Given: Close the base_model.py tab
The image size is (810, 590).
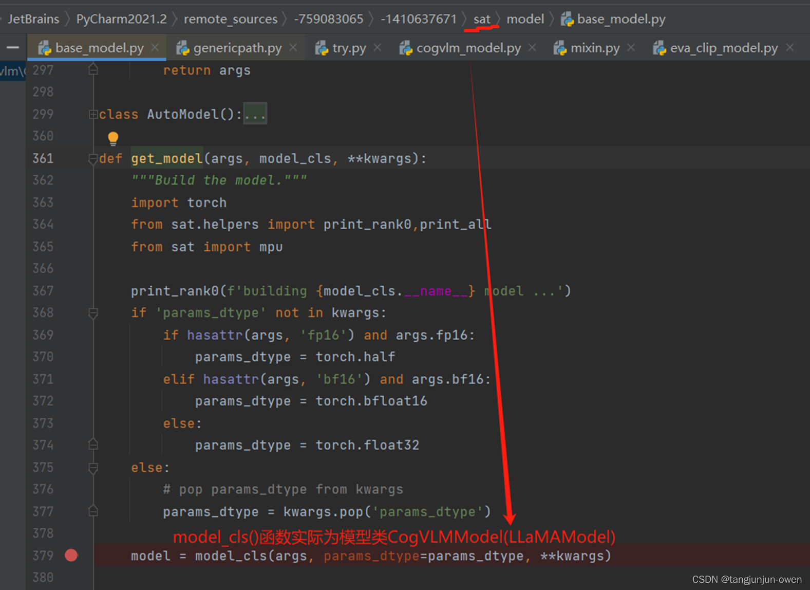Looking at the screenshot, I should [155, 48].
